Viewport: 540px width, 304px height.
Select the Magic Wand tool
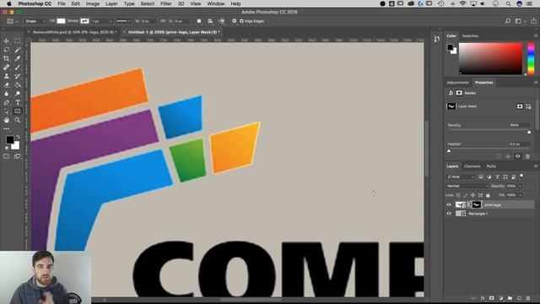[17, 50]
